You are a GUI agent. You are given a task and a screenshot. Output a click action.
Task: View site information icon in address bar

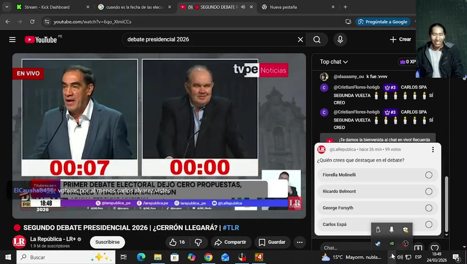tap(47, 22)
